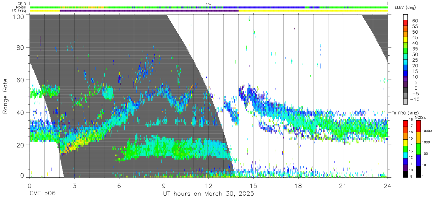Click the TX Freq row label

click(x=19, y=10)
